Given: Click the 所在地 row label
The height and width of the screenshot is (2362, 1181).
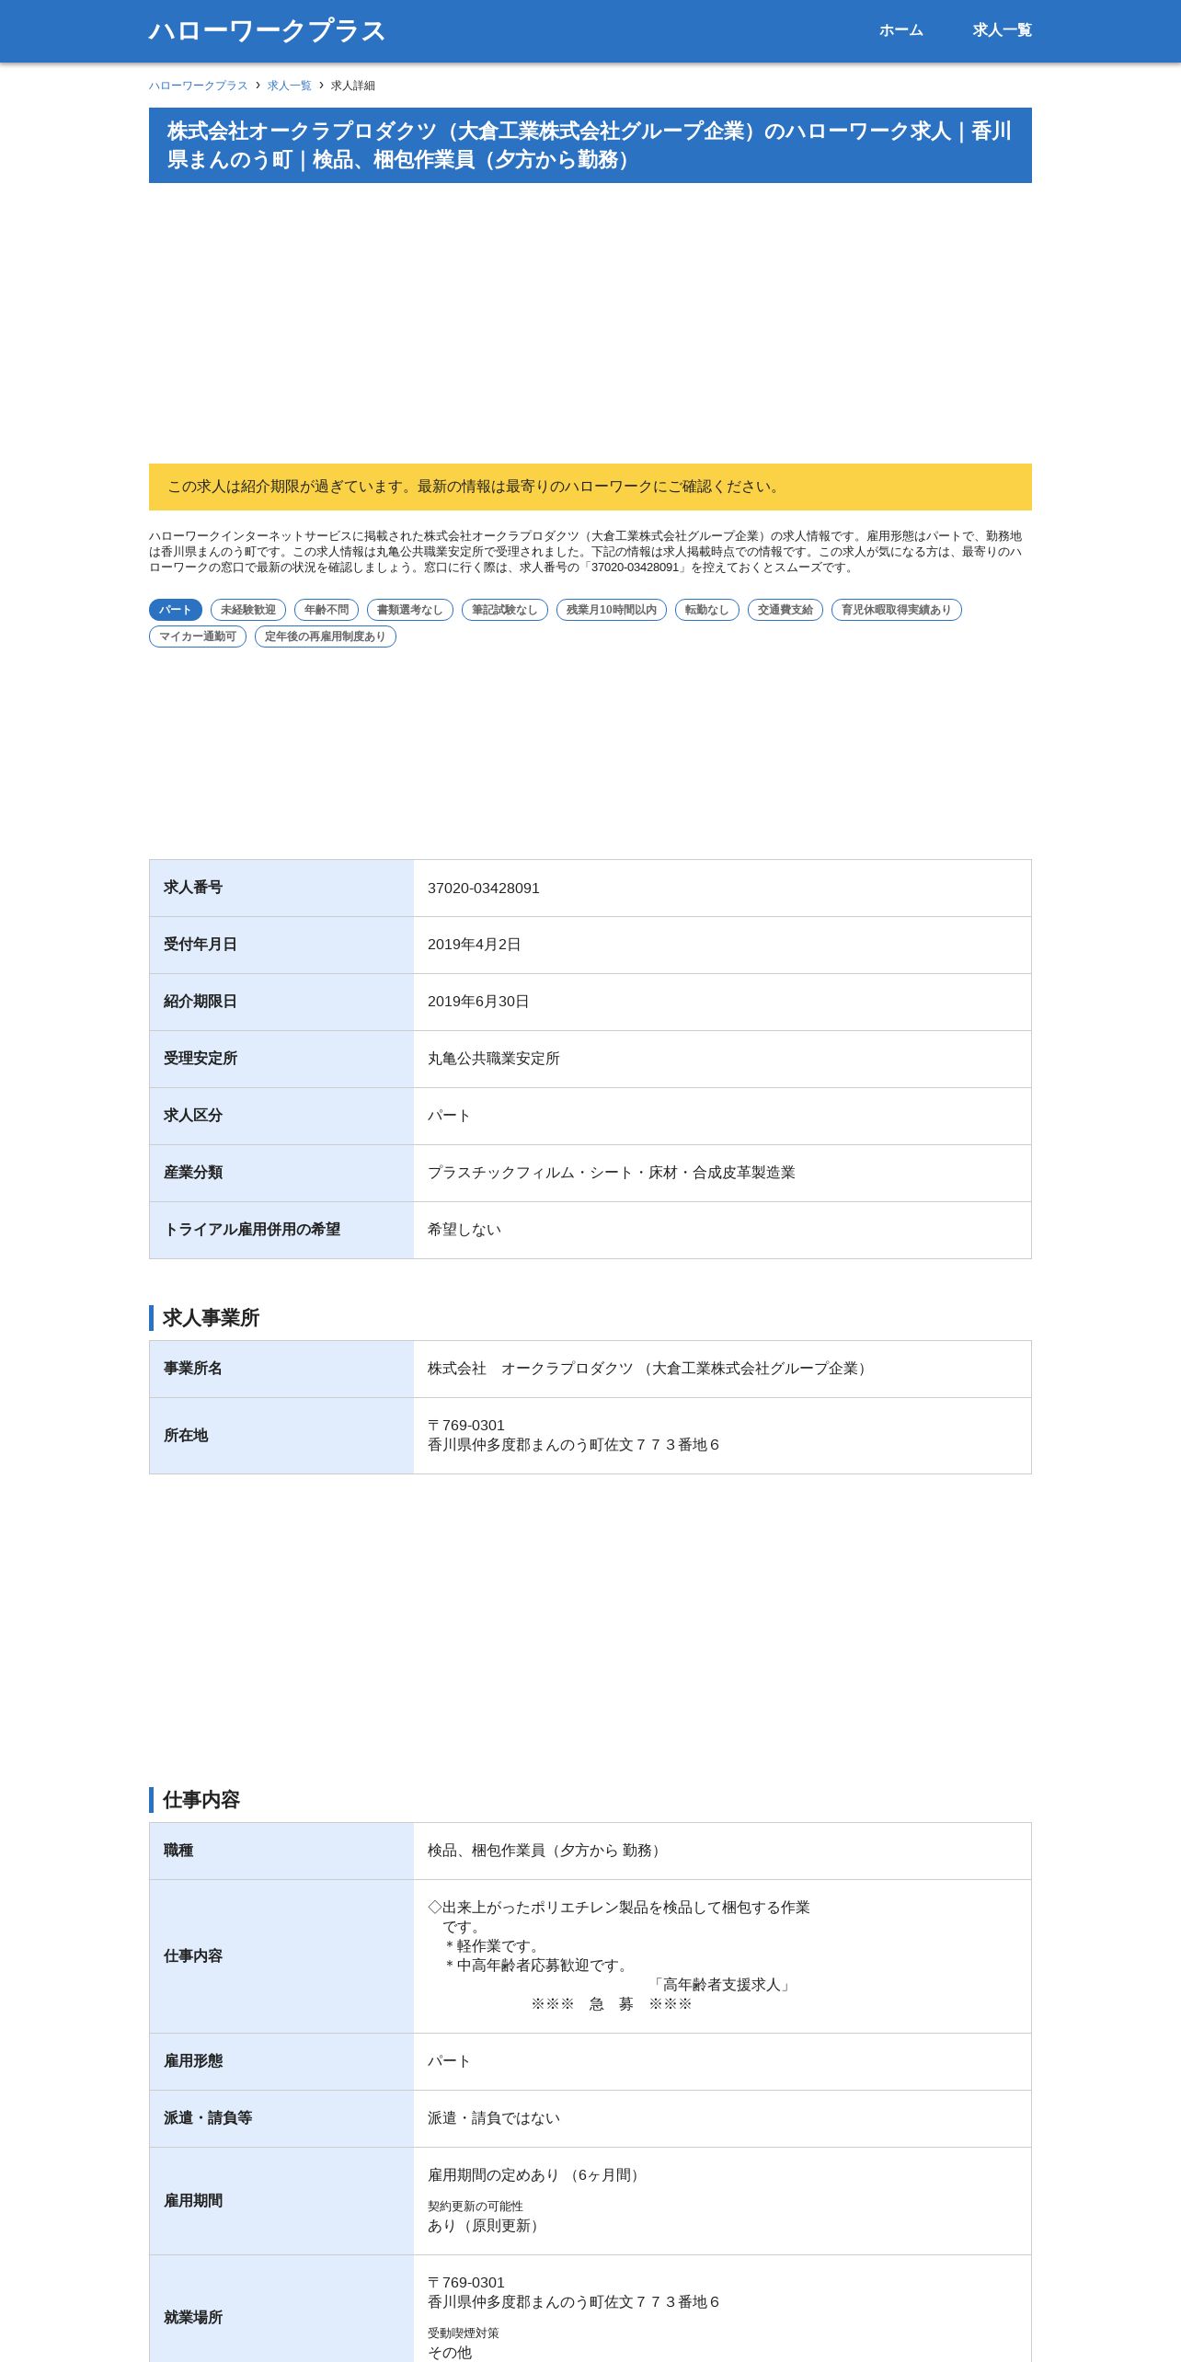Looking at the screenshot, I should (x=186, y=1436).
